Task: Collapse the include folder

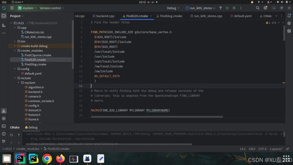Action: (15, 78)
